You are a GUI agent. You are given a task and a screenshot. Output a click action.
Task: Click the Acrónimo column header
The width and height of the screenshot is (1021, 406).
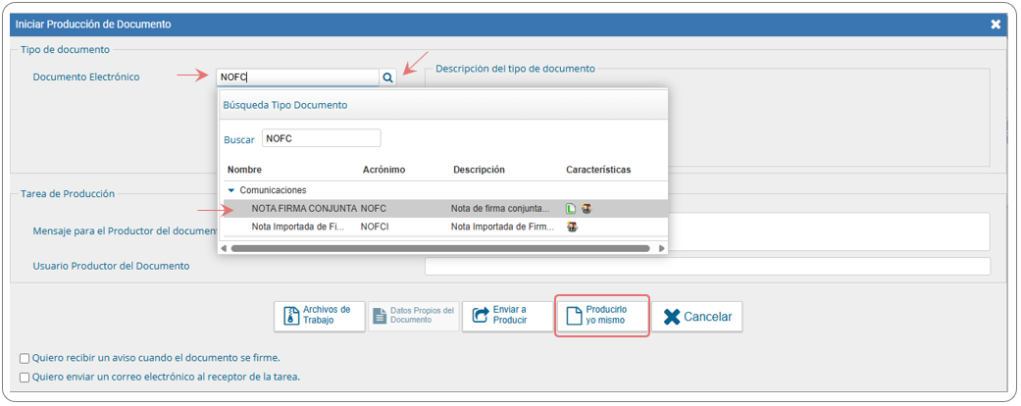tap(384, 170)
